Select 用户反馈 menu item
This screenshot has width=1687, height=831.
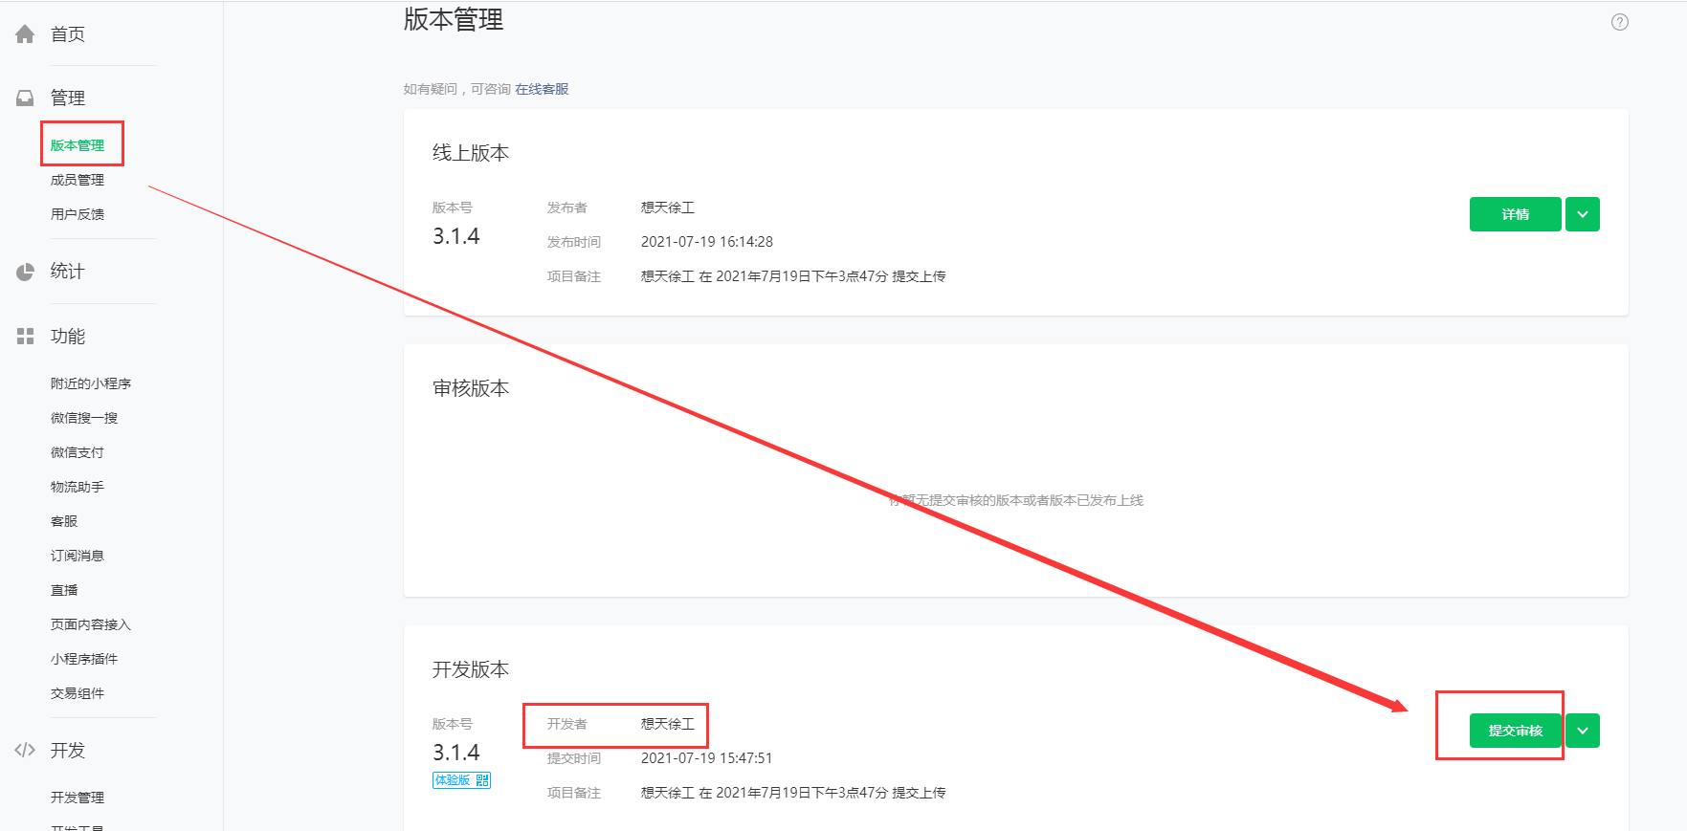(x=78, y=214)
